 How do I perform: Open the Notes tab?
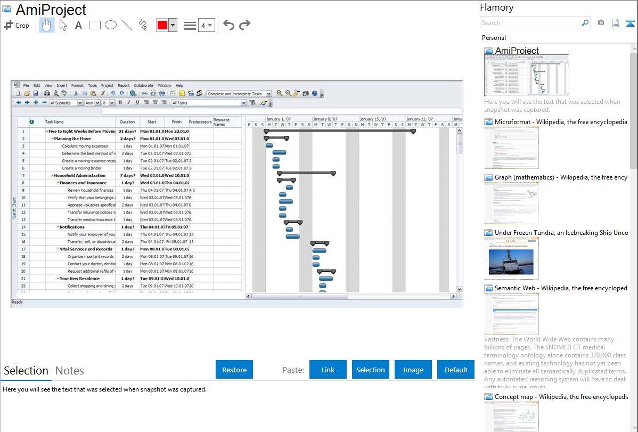point(70,371)
